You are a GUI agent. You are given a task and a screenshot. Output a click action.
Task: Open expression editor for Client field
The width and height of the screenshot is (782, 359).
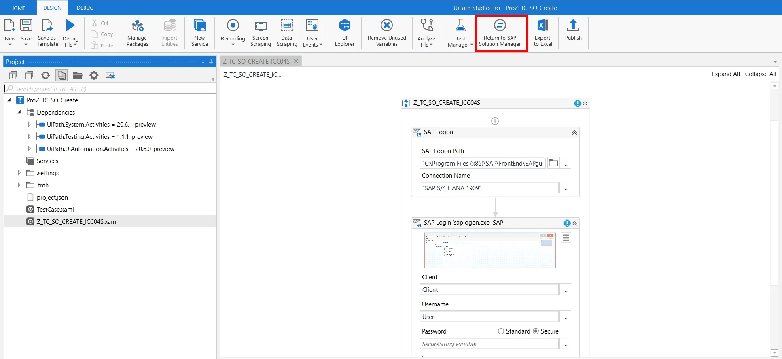pos(565,289)
